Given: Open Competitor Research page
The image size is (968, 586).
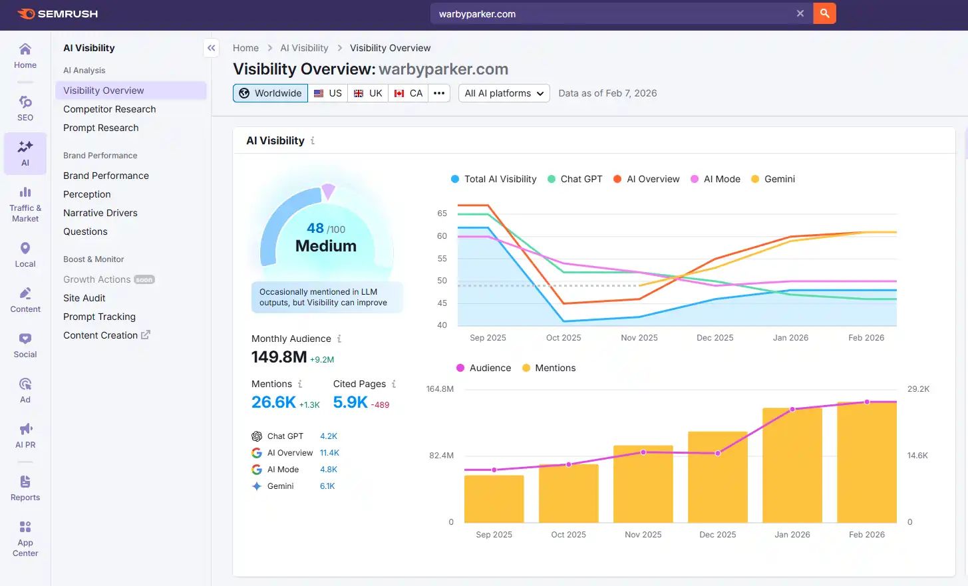Looking at the screenshot, I should [110, 109].
